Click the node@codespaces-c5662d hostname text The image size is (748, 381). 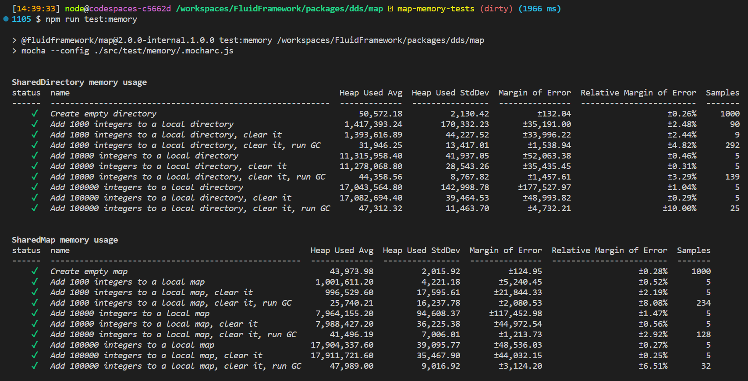point(118,9)
